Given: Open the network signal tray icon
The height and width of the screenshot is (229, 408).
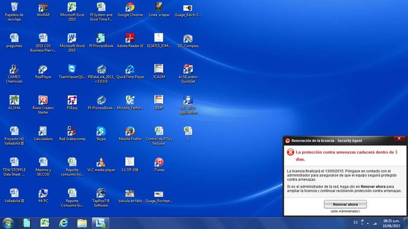Looking at the screenshot, I should click(375, 223).
